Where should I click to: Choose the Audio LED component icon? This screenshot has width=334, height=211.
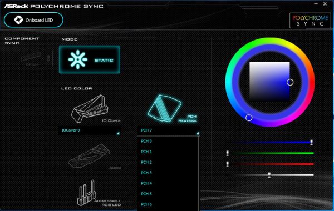pyautogui.click(x=89, y=156)
